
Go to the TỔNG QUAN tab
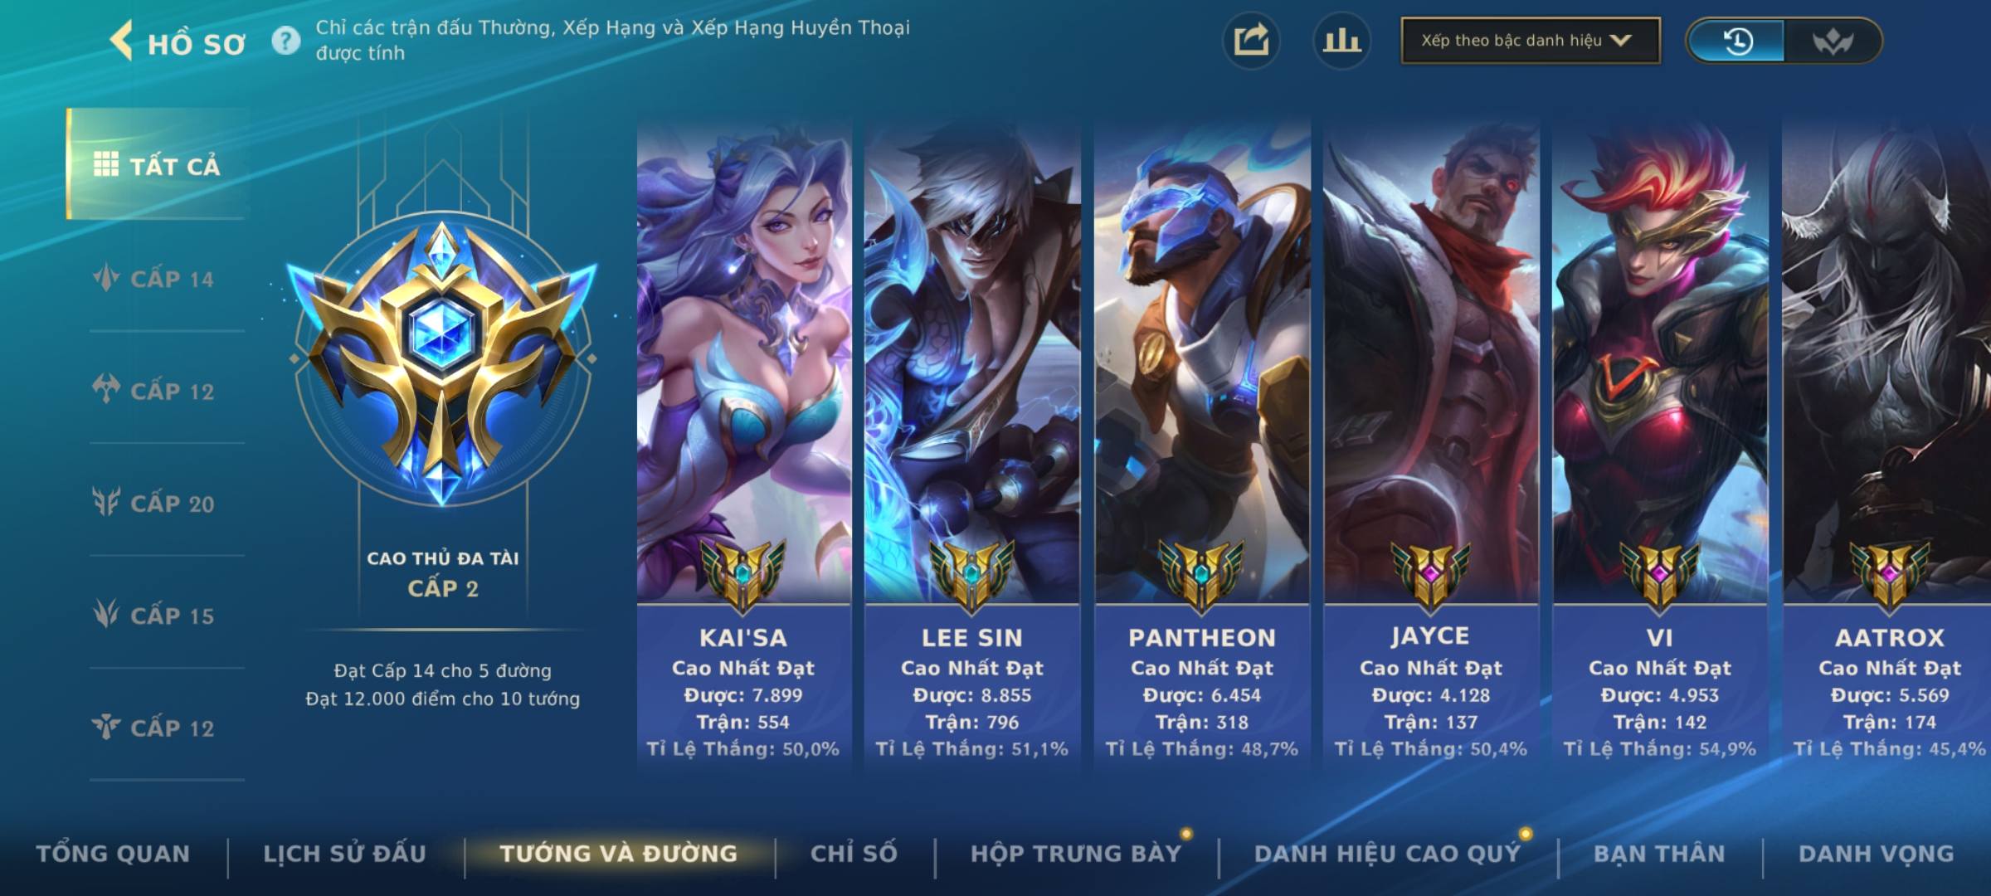[x=113, y=854]
